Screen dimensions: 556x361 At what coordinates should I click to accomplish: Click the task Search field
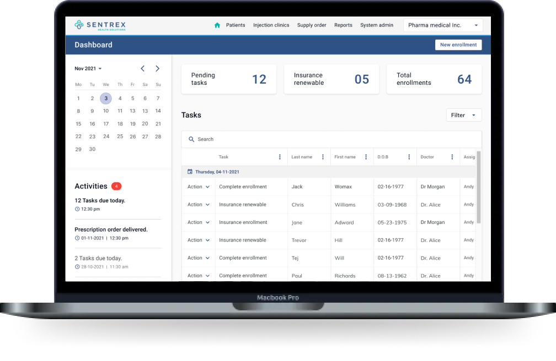331,140
